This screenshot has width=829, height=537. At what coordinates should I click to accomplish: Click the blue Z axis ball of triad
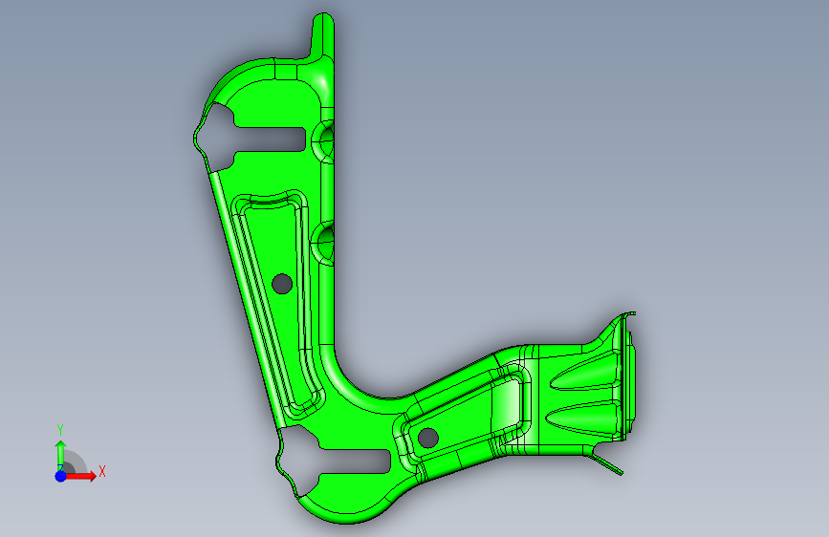click(61, 476)
